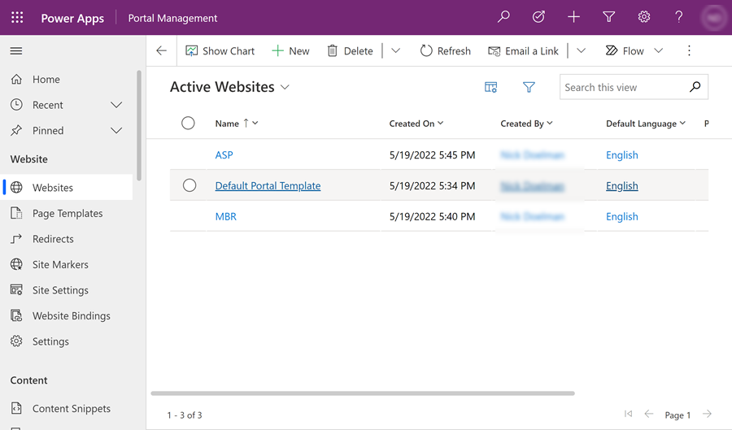Open the Default Portal Template link
The image size is (732, 430).
point(268,185)
